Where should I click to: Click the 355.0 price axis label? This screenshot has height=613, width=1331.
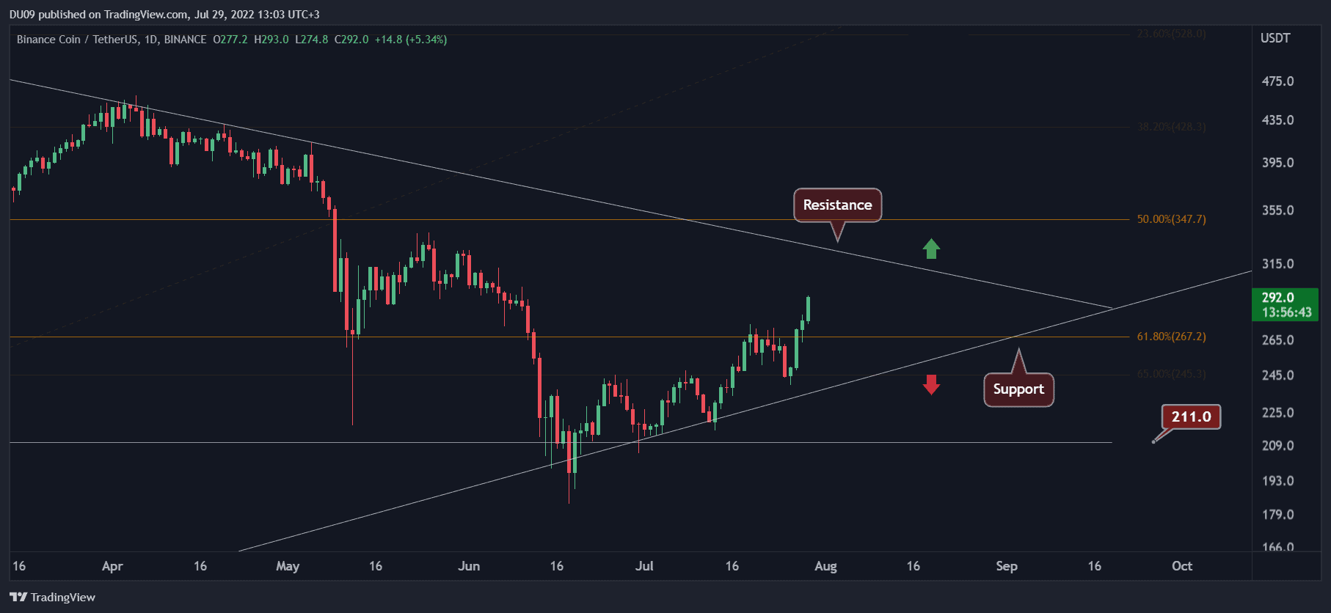1278,210
